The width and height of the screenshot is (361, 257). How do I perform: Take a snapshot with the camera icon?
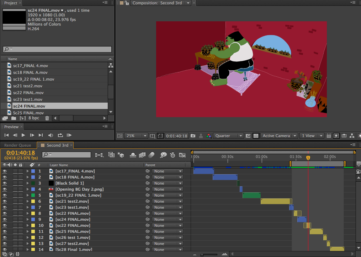point(193,136)
